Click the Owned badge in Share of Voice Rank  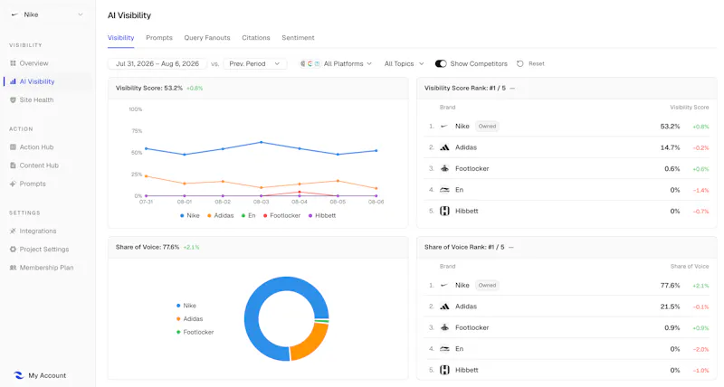click(487, 286)
